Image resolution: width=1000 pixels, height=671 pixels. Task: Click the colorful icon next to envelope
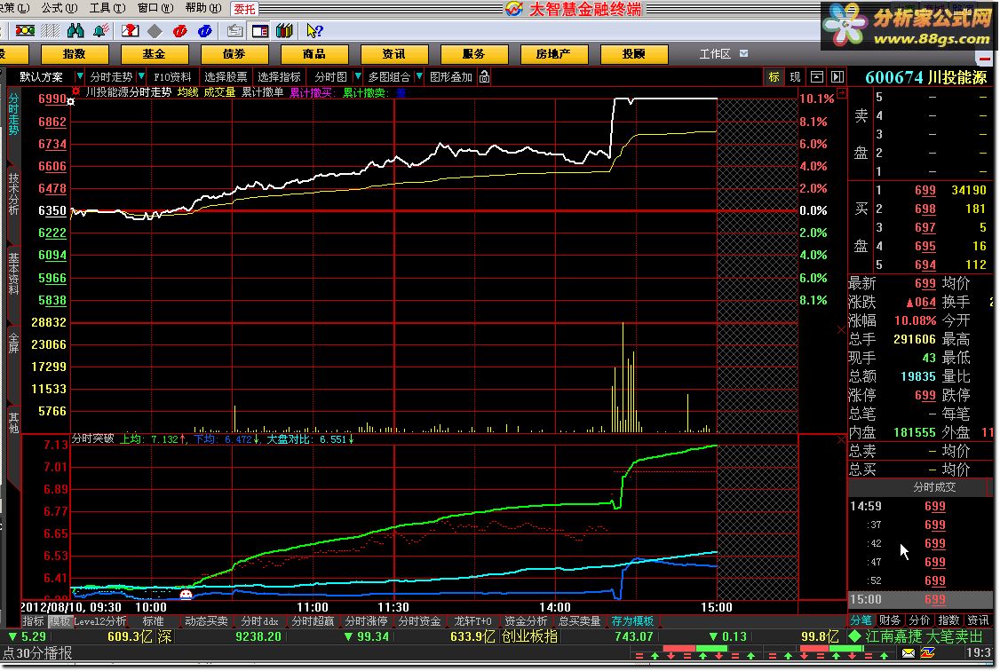(928, 653)
